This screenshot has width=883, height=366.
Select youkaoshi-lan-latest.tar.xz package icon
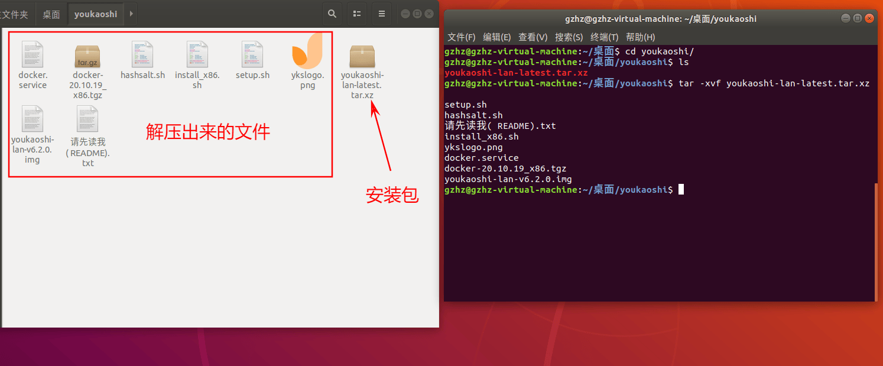pos(362,56)
